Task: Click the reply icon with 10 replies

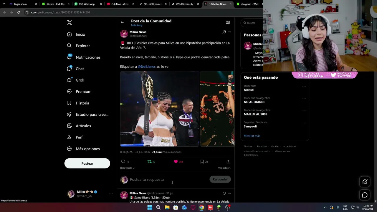Action: click(x=125, y=162)
